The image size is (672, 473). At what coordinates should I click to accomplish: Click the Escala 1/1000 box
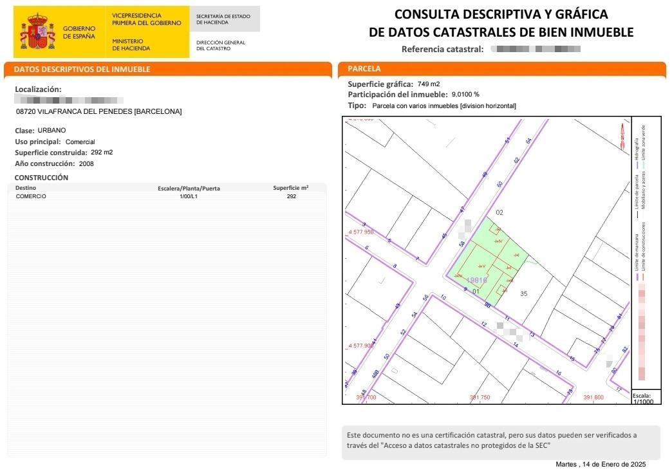pos(642,398)
